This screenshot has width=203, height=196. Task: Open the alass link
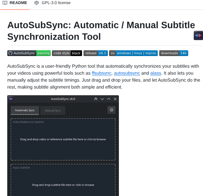[156, 73]
